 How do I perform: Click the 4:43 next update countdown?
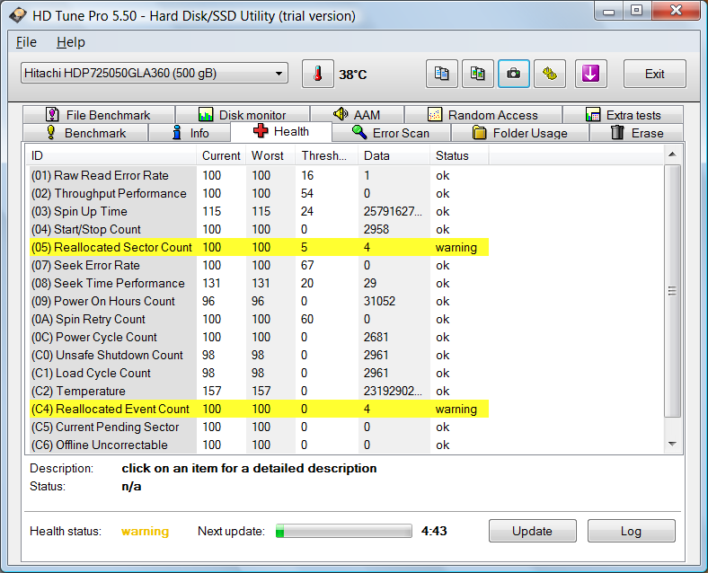point(434,531)
